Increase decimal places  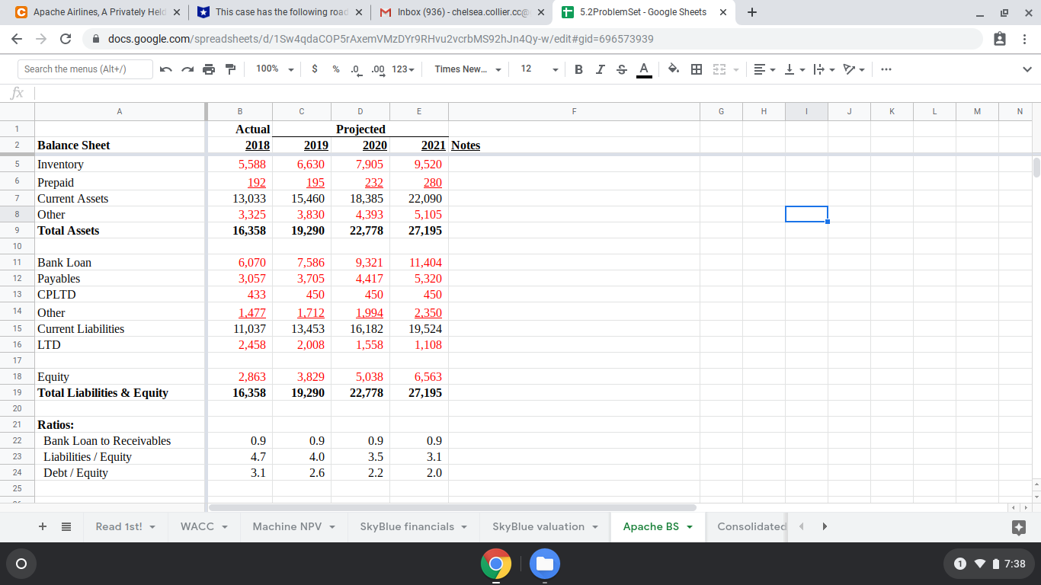point(377,69)
